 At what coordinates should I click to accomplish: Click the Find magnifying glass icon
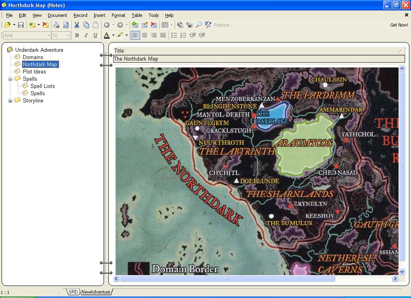pos(199,25)
